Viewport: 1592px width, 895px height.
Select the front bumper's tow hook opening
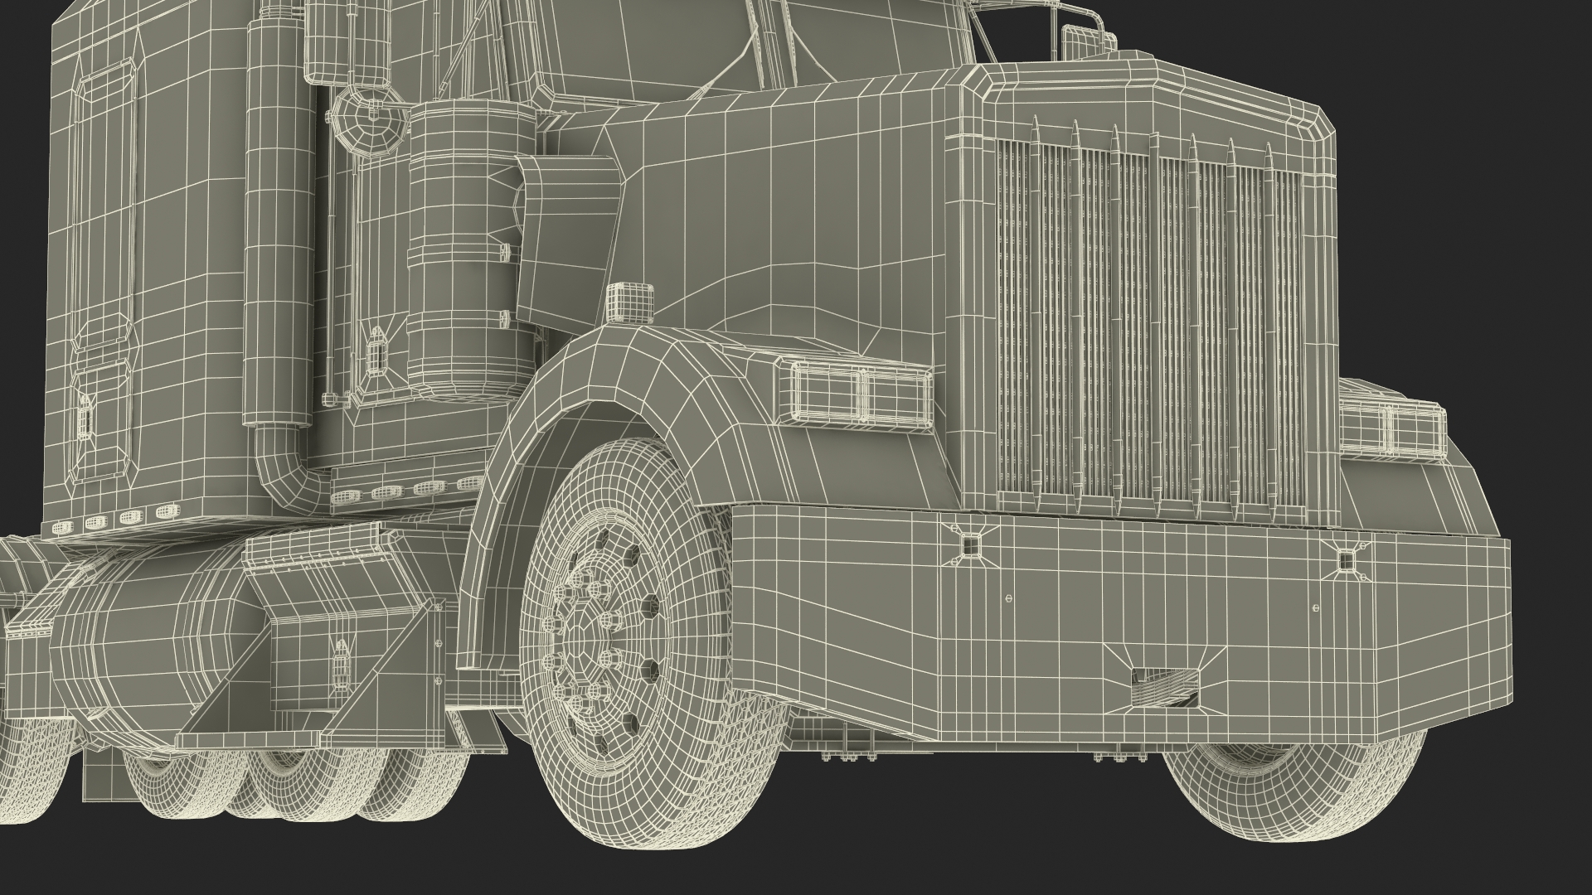[1163, 689]
